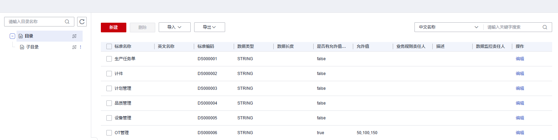This screenshot has width=558, height=140.
Task: Click the 标准编码 column header
Action: click(x=206, y=46)
